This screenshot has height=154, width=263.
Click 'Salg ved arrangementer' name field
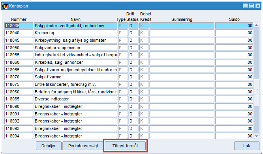click(75, 48)
